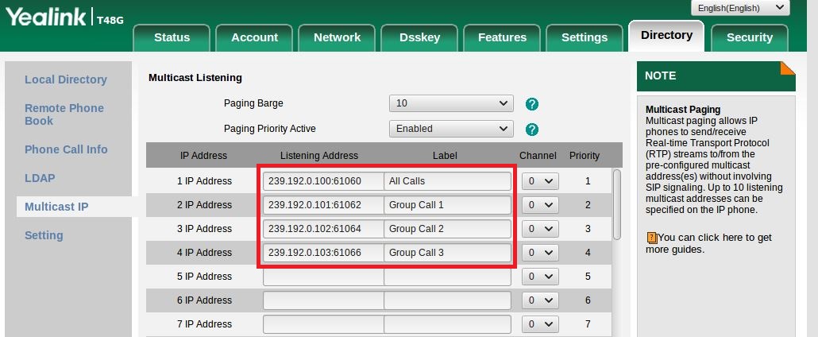Click empty label field for 5 IP Address

click(x=448, y=277)
